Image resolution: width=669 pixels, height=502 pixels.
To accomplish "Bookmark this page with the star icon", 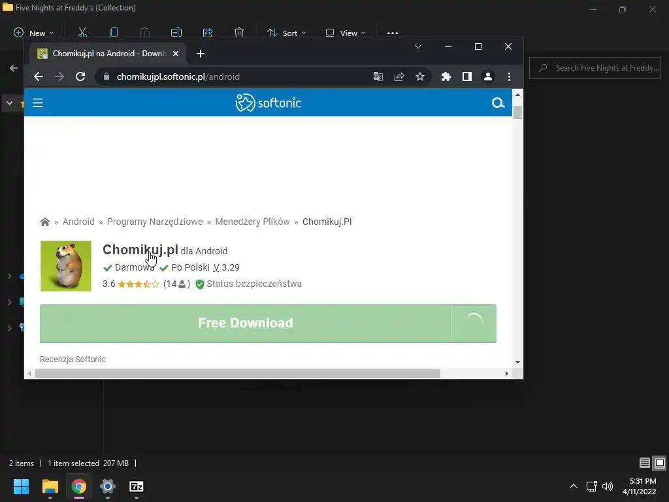I will 420,77.
